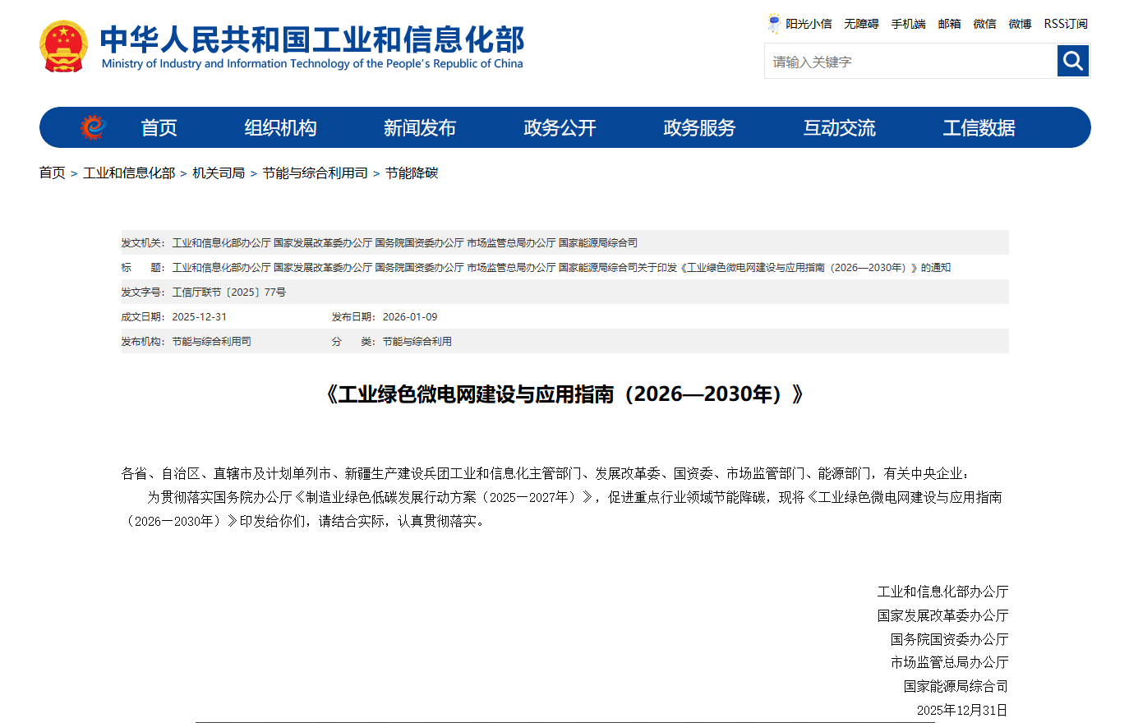Screen dimensions: 1138x723
Task: Click the 请输入关键字 search field
Action: pos(910,62)
